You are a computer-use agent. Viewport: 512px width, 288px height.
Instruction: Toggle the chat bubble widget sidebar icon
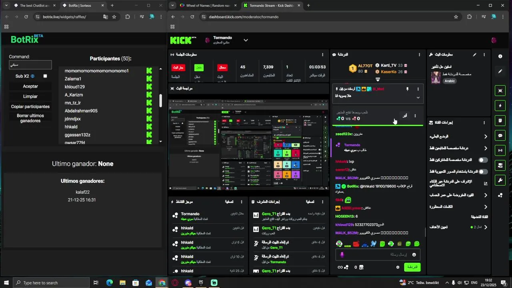(500, 136)
